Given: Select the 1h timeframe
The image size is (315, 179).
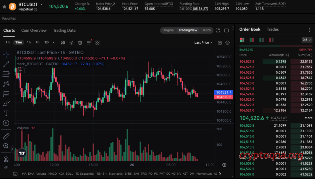Looking at the screenshot, I should [x=29, y=43].
